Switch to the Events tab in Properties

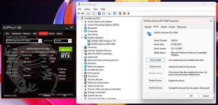coord(172,27)
